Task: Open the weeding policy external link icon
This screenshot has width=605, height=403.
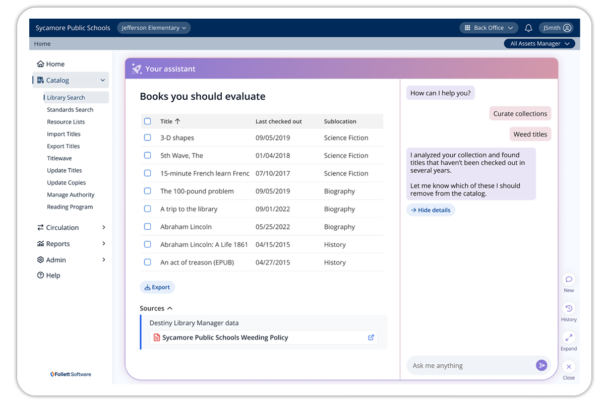Action: (371, 338)
